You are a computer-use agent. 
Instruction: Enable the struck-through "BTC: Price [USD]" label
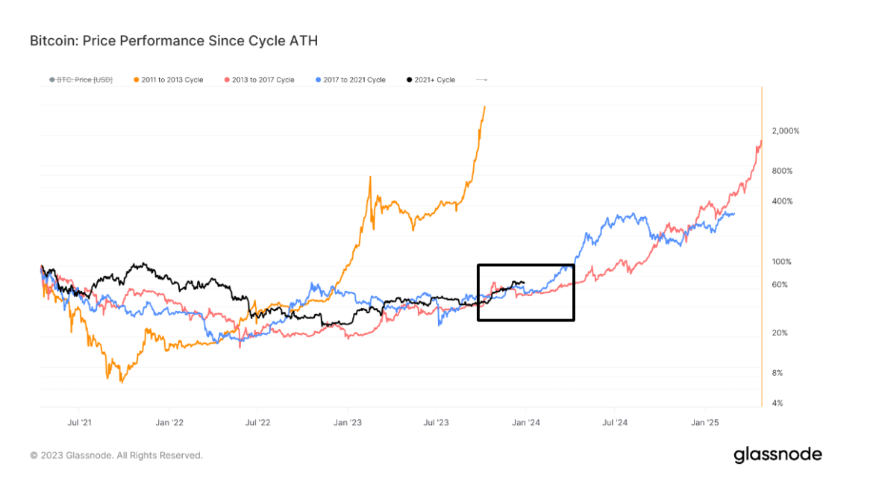pyautogui.click(x=85, y=80)
